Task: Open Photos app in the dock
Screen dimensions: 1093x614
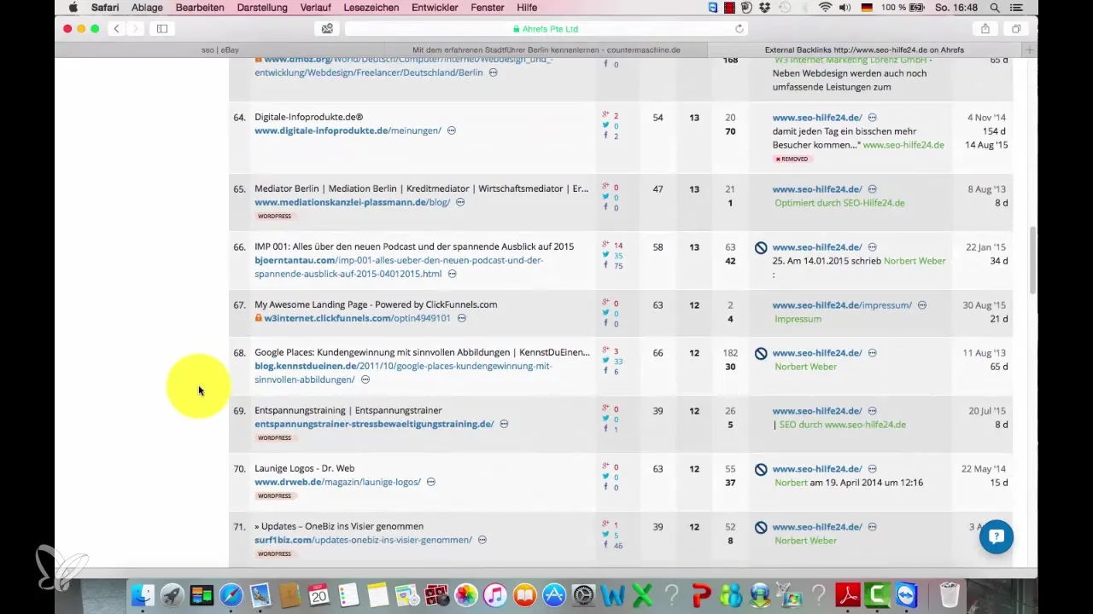Action: [x=466, y=594]
